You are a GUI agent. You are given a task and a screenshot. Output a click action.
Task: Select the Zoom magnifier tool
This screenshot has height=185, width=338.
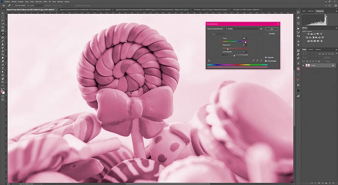coord(3,81)
